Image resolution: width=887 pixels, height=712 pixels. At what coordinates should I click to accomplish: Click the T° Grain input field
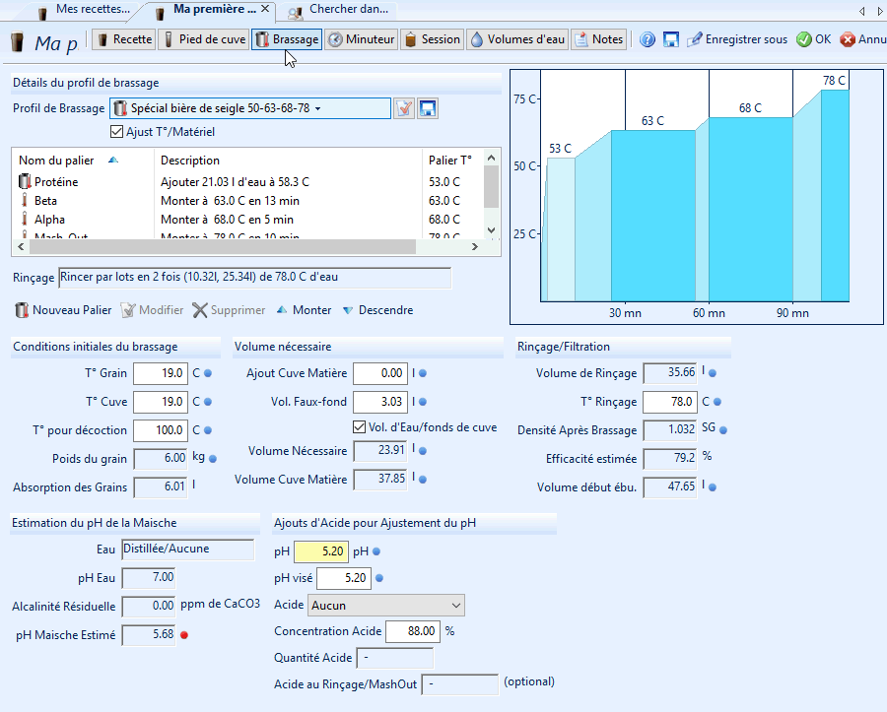tap(160, 373)
